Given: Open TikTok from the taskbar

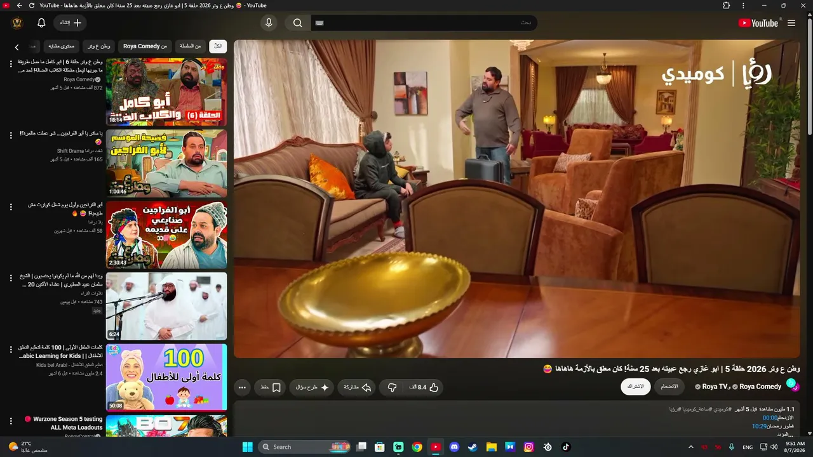Looking at the screenshot, I should point(566,447).
